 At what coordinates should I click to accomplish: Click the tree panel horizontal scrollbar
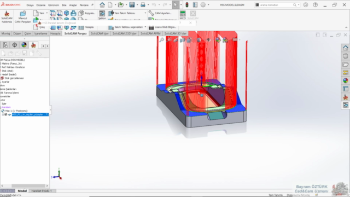[28, 186]
